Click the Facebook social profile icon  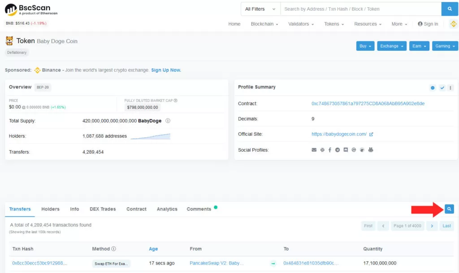[x=329, y=150]
